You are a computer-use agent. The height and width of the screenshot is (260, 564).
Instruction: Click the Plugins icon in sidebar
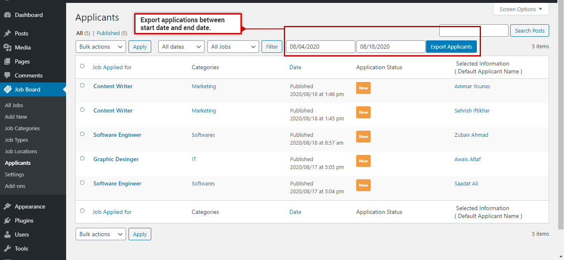9,220
